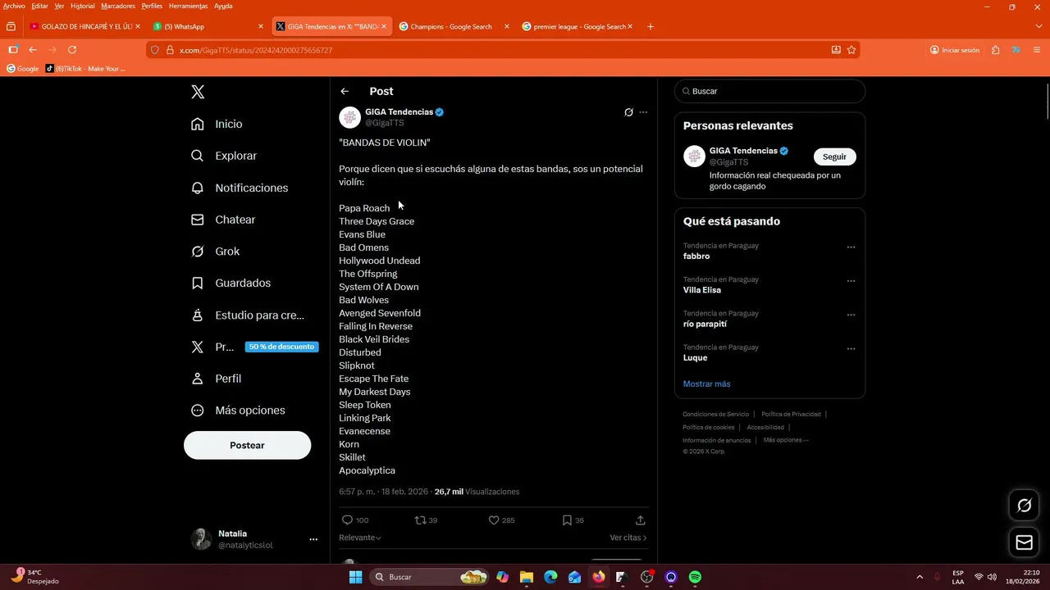The image size is (1050, 590).
Task: Open Chatear messages
Action: tap(223, 220)
